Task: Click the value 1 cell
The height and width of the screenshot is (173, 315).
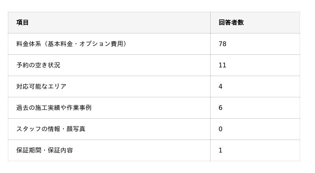Action: click(x=220, y=150)
